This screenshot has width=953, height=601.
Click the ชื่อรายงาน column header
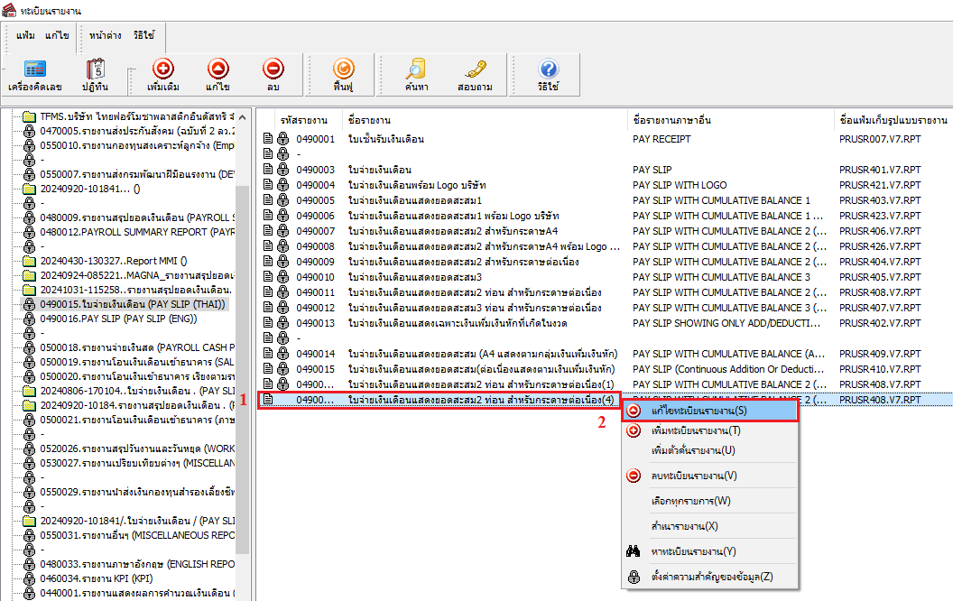point(368,120)
